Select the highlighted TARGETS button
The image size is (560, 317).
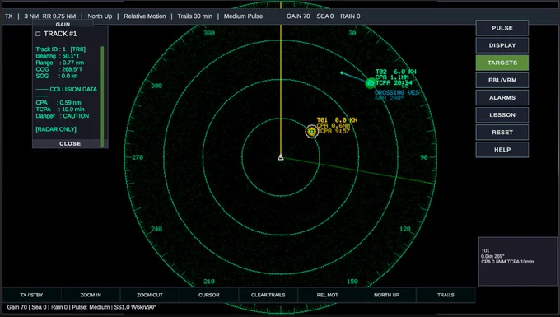(x=502, y=63)
